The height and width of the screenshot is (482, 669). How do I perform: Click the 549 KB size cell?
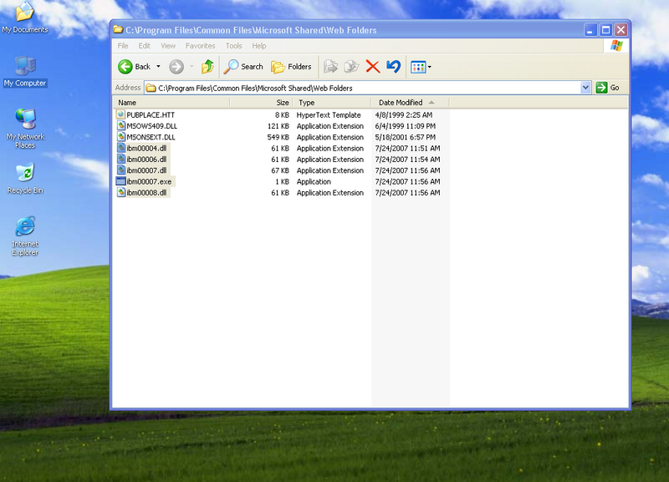(278, 137)
